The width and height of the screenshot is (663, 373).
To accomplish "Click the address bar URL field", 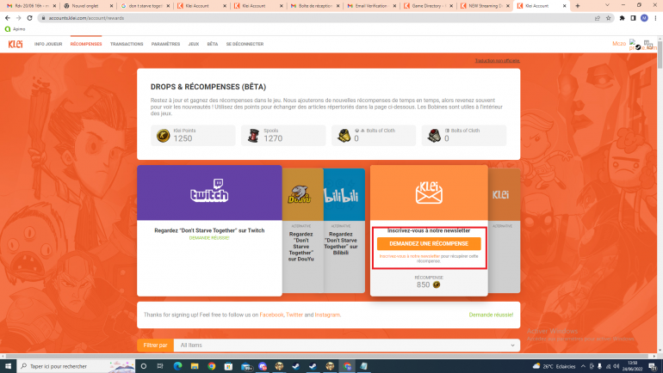I will [x=315, y=18].
